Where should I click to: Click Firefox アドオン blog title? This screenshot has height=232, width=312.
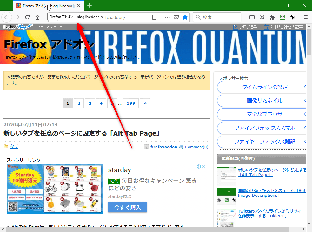coord(49,44)
